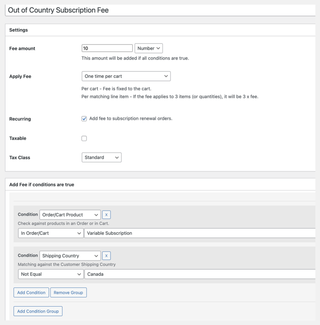Open the Number fee type dropdown
The height and width of the screenshot is (325, 320).
click(149, 48)
